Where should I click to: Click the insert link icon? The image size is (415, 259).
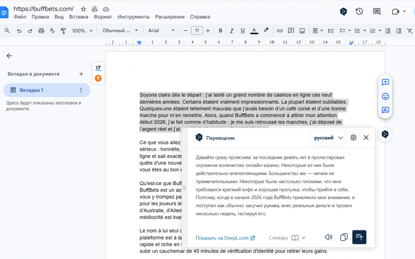pos(280,31)
